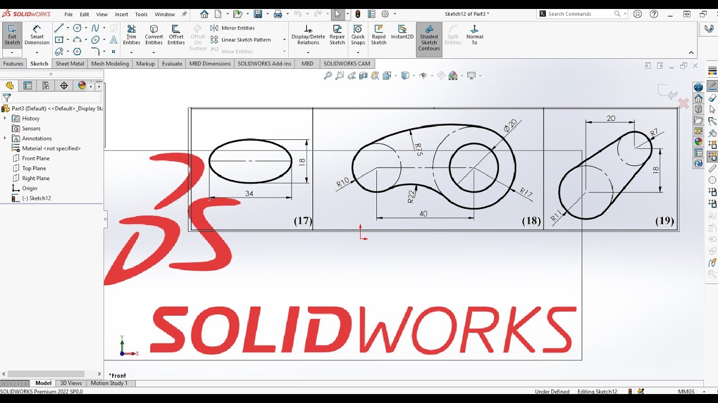Select the sketch Text tool

113,40
